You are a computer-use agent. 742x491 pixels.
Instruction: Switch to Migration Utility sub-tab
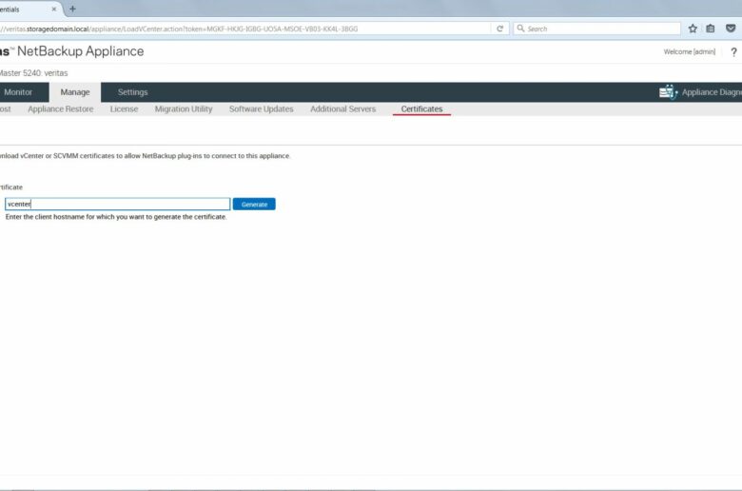coord(184,108)
